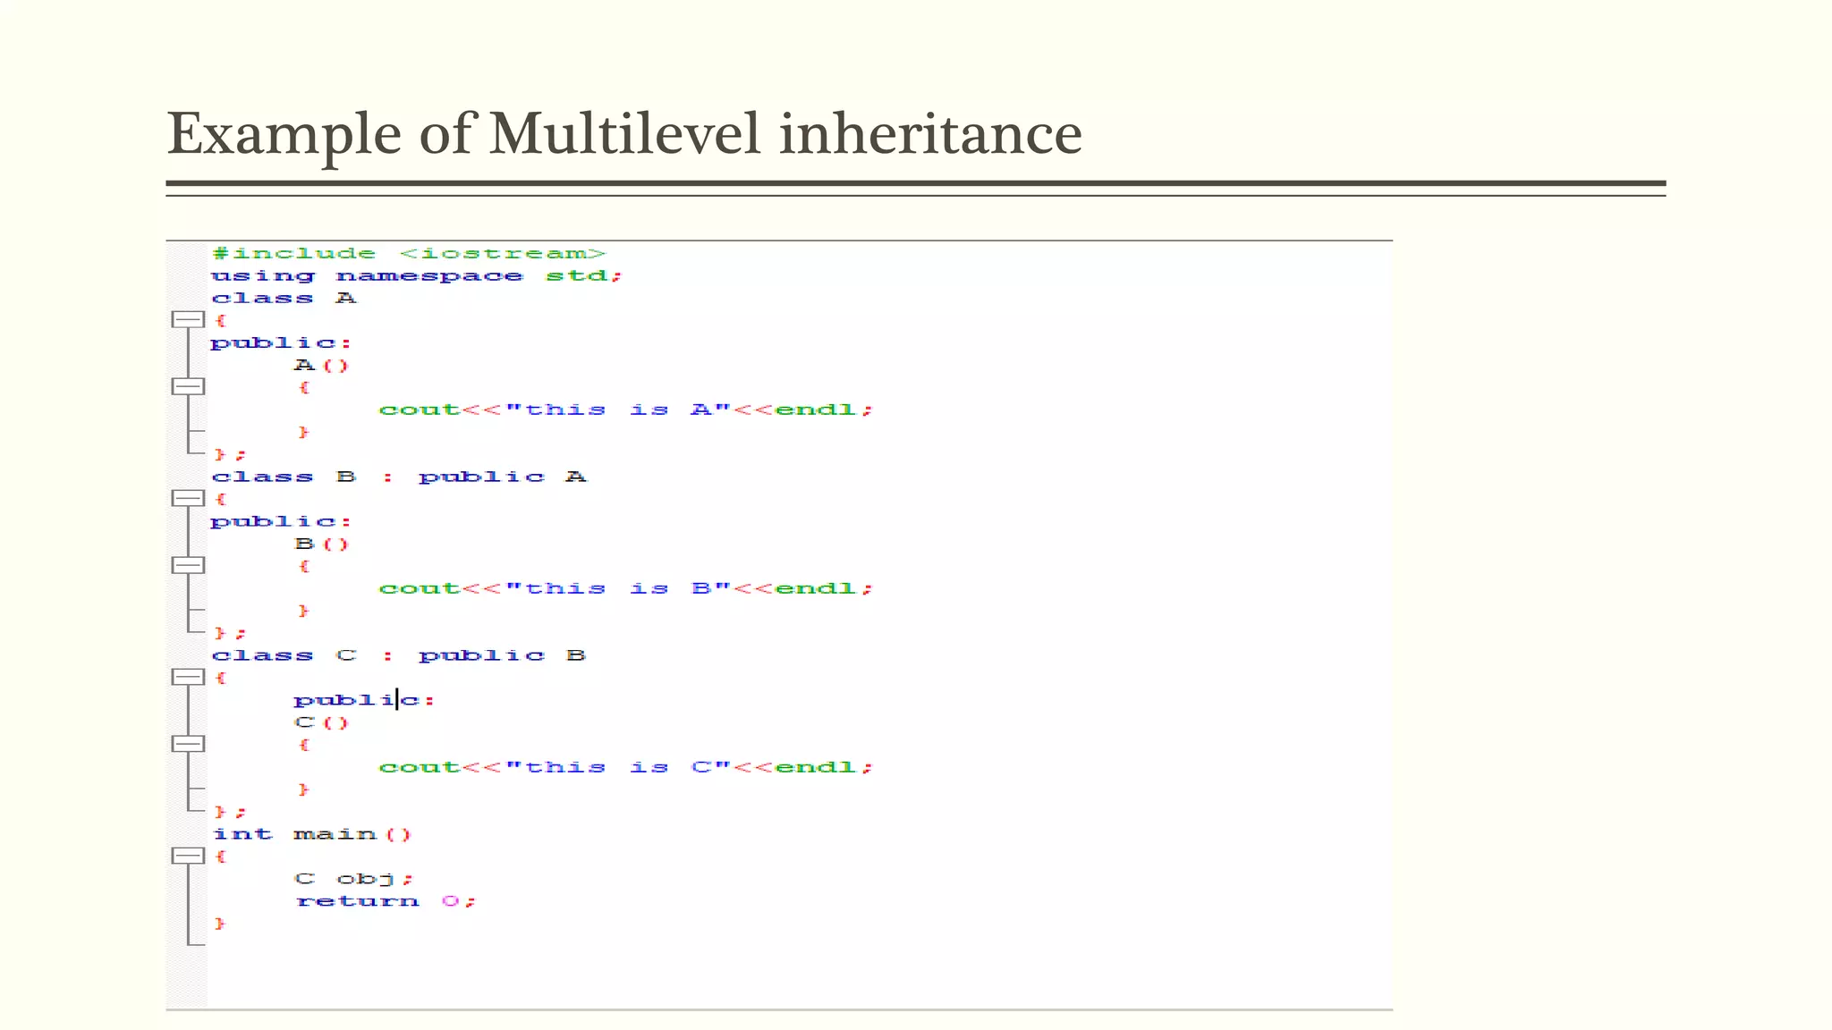1832x1030 pixels.
Task: Collapse the main() function fold marker
Action: click(188, 856)
